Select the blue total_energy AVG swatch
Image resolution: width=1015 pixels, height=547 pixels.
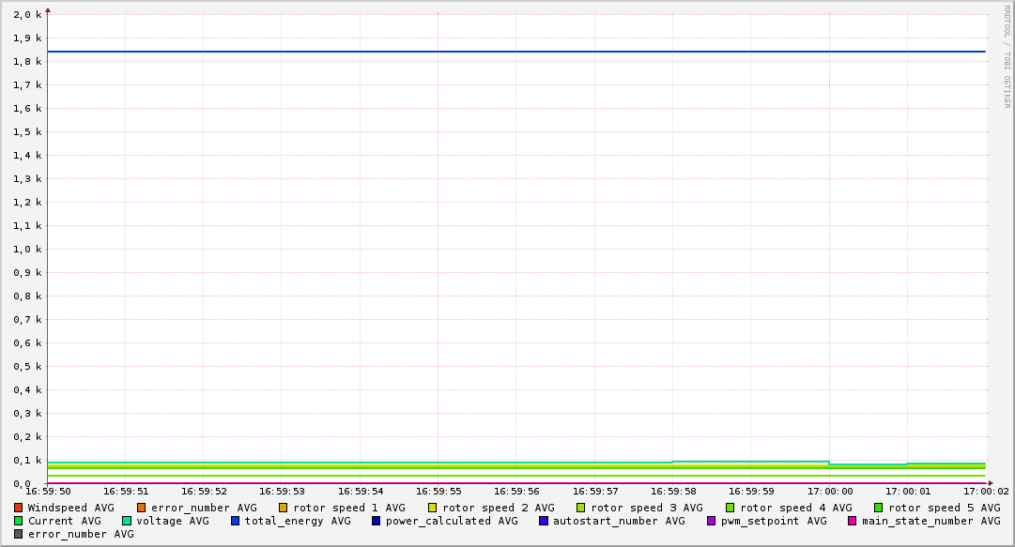(236, 521)
